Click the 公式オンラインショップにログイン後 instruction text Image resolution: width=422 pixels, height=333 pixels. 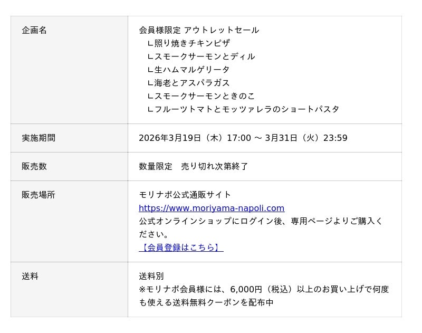[261, 221]
